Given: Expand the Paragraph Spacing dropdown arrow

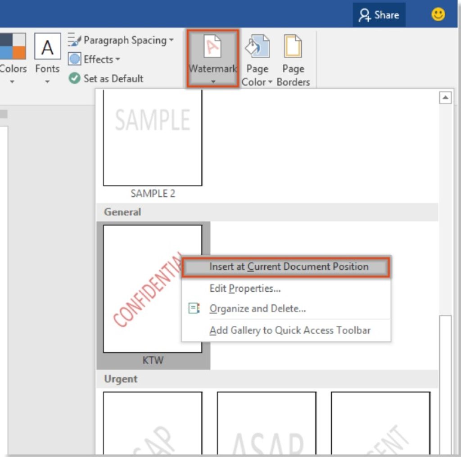Looking at the screenshot, I should (172, 41).
